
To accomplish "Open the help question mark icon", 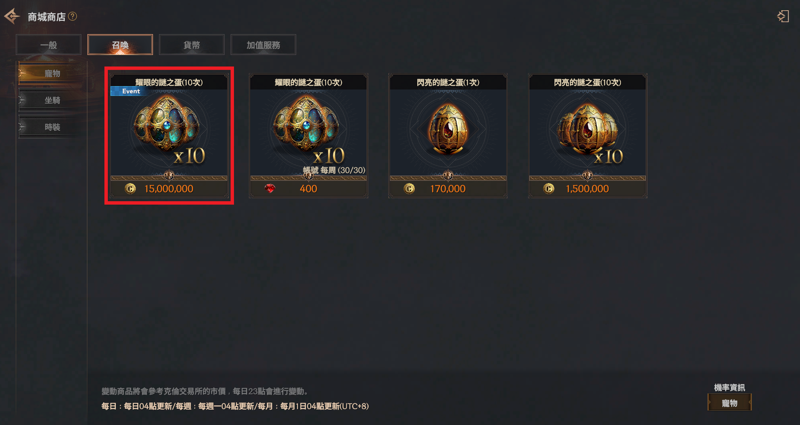I will point(72,16).
